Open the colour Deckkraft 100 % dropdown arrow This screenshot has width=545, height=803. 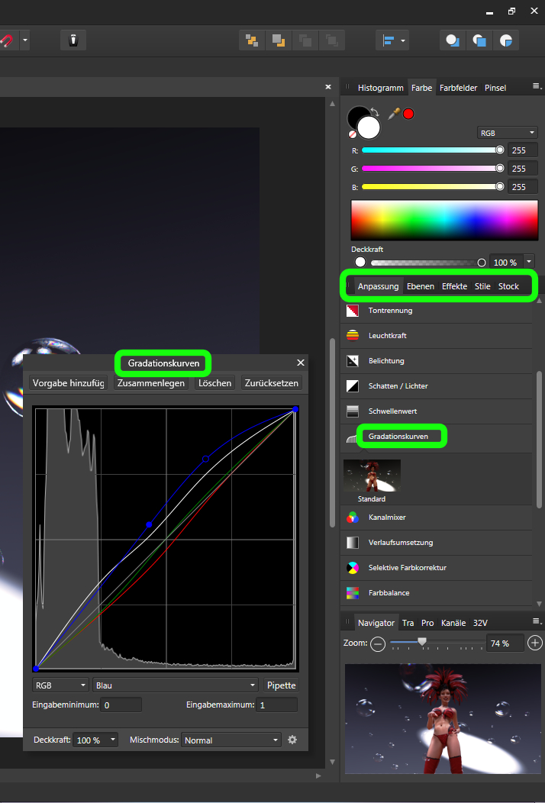(529, 263)
